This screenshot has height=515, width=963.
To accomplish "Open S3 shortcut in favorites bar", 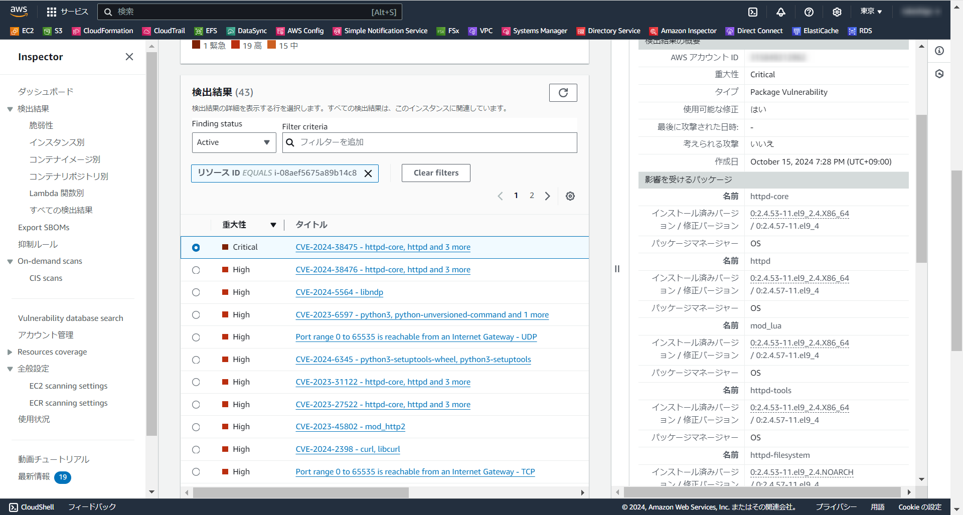I will coord(53,31).
